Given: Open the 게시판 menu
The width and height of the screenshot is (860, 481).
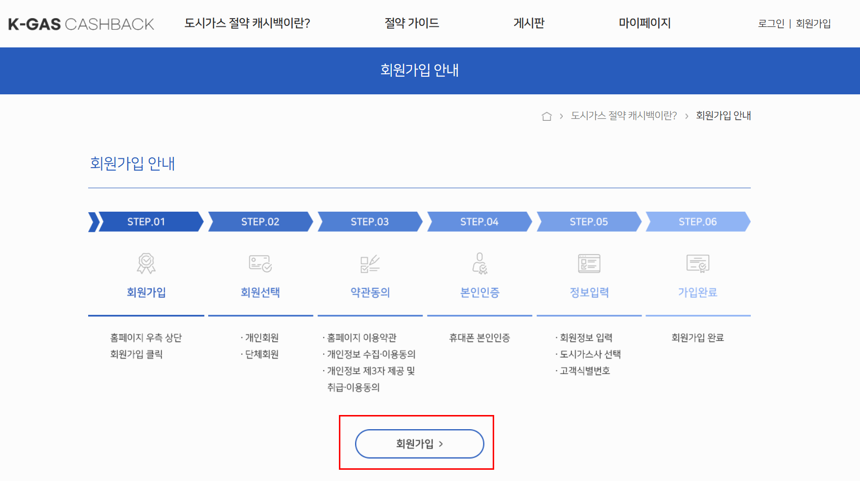Looking at the screenshot, I should [x=529, y=23].
